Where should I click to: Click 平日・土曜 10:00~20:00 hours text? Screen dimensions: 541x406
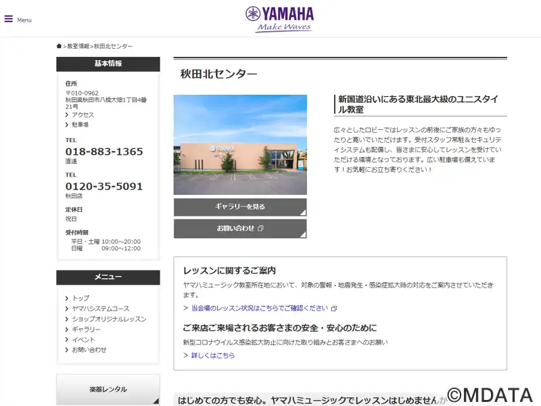pos(106,242)
